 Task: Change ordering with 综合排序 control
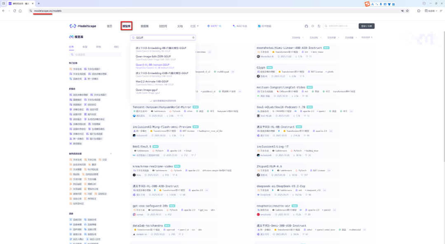[367, 37]
